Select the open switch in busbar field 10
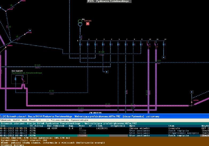 click(148, 44)
